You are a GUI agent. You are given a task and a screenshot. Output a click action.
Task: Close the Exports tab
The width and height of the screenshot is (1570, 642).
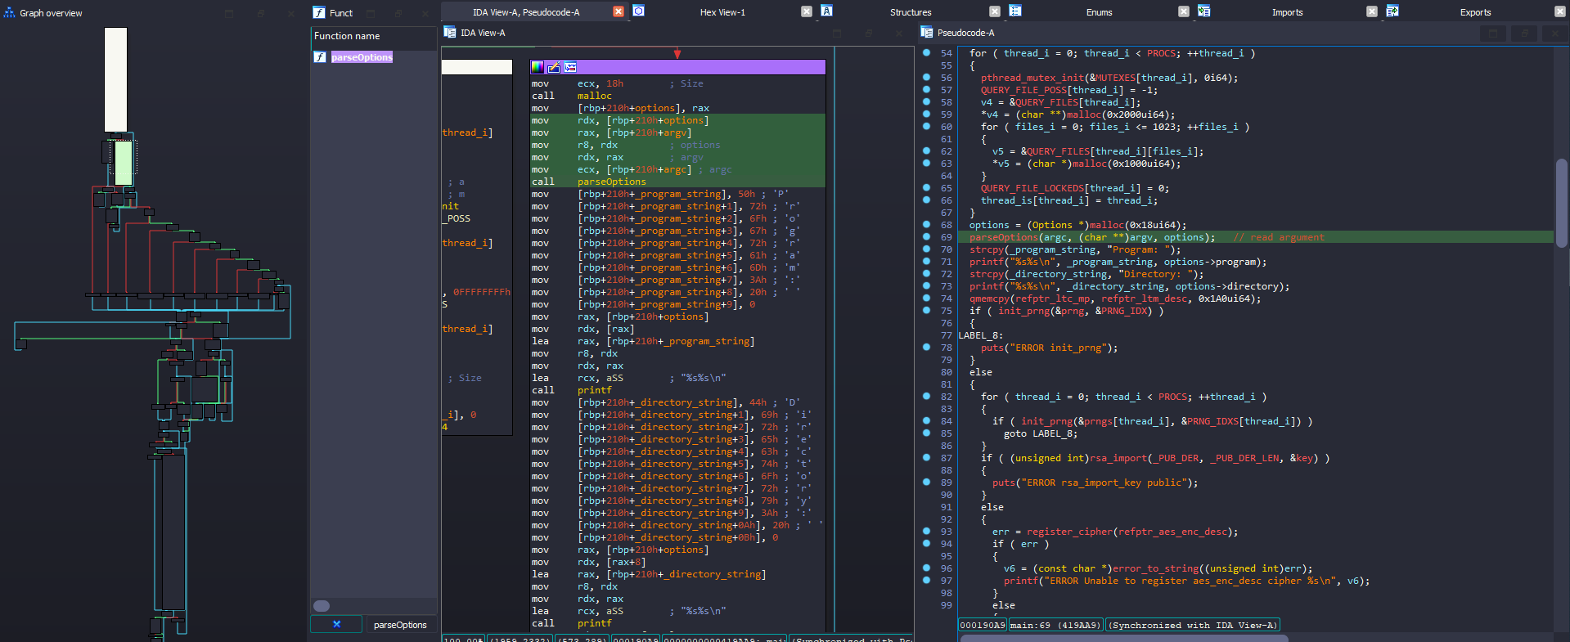tap(1560, 11)
